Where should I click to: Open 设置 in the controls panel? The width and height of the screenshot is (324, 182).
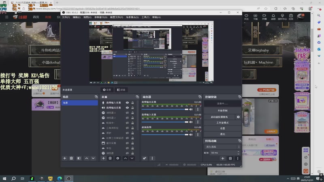click(222, 128)
